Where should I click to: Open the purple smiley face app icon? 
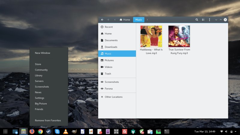pyautogui.click(x=108, y=131)
